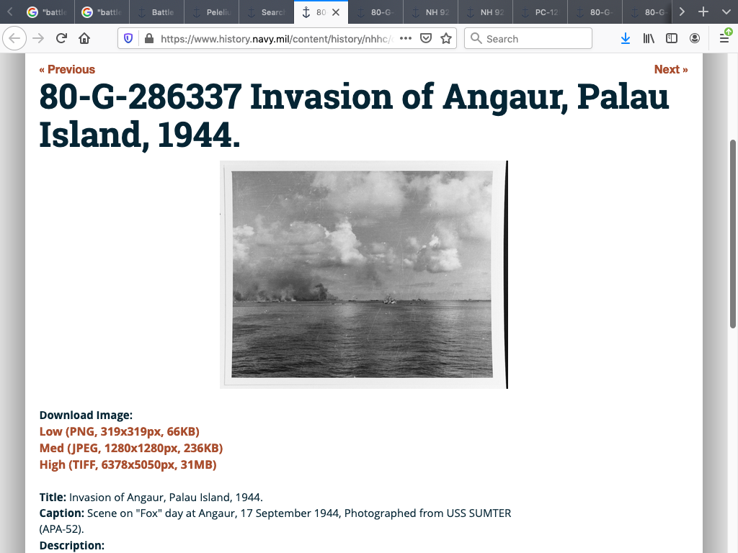This screenshot has width=738, height=553.
Task: Open the Downloads panel
Action: click(x=626, y=38)
